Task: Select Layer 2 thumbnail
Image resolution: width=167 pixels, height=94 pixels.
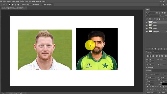Action: [151, 28]
